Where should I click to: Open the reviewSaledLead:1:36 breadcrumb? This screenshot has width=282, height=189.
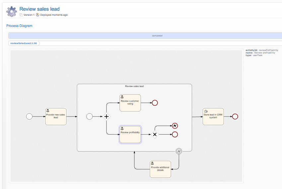click(24, 43)
